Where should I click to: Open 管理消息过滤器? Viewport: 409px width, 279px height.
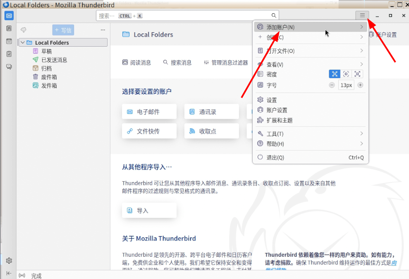[226, 62]
